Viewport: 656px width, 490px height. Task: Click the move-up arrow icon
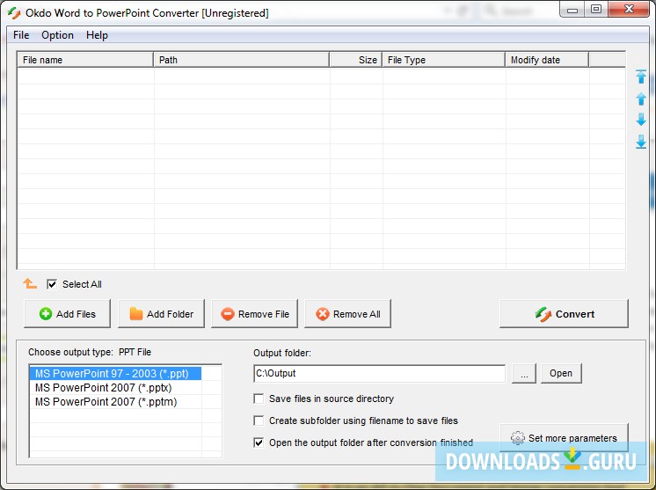tap(641, 99)
